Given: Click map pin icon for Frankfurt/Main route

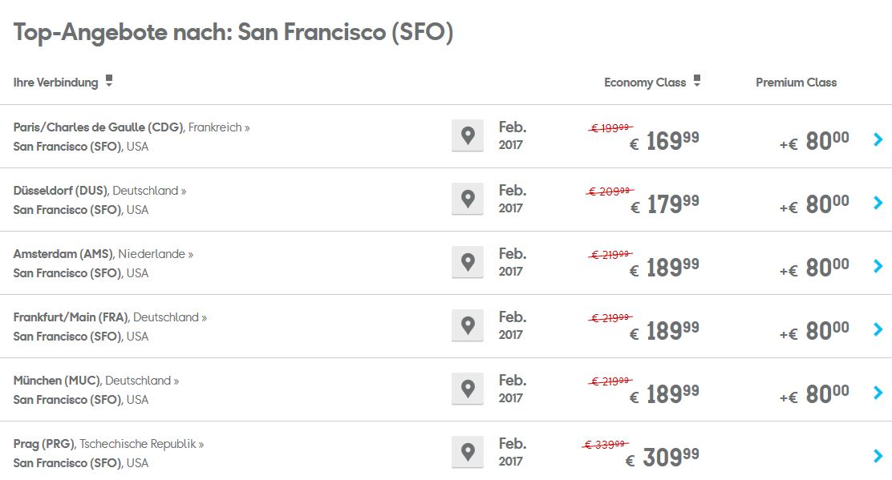Looking at the screenshot, I should pyautogui.click(x=468, y=325).
